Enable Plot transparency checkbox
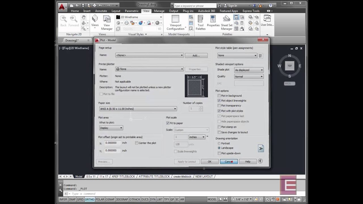The image size is (363, 204). (219, 106)
